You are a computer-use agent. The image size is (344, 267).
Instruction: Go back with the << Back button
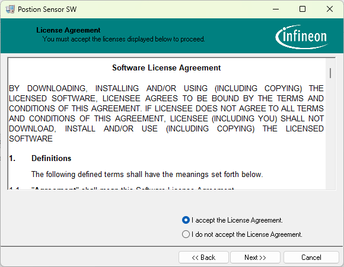click(203, 258)
